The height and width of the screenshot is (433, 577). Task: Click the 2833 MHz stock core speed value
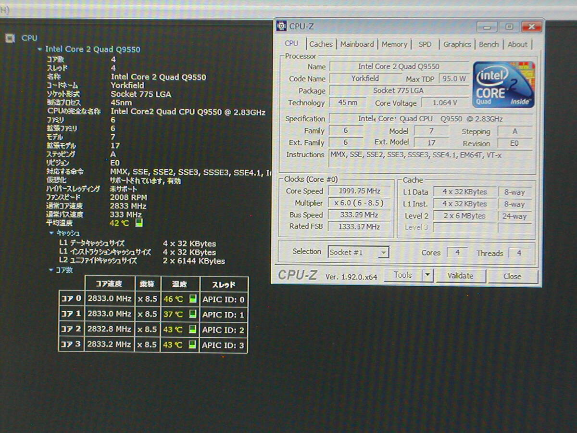point(128,206)
